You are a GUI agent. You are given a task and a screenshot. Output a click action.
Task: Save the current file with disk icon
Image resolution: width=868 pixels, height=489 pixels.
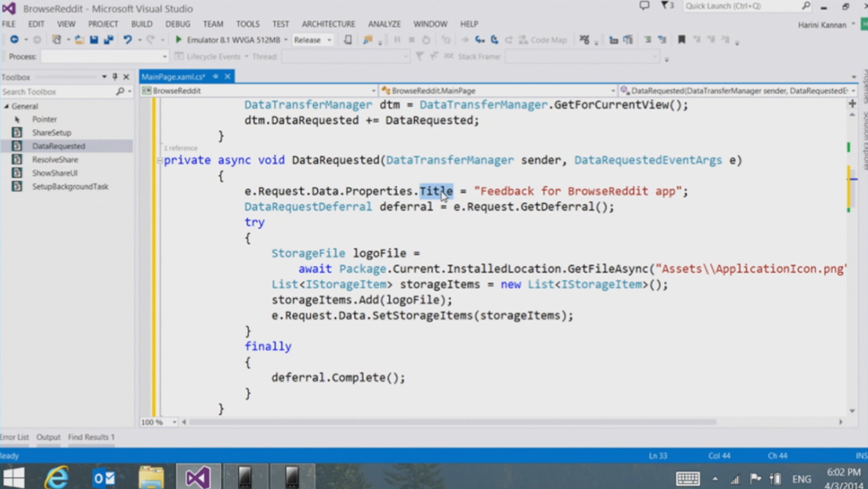point(93,40)
